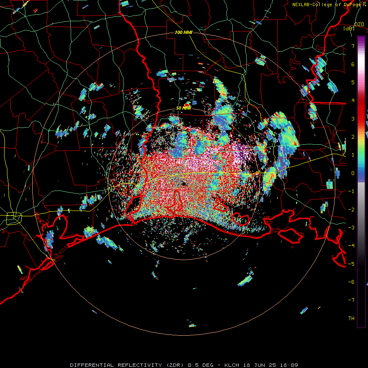Click the 4 tick label on the scale
The height and width of the screenshot is (368, 368).
353,100
